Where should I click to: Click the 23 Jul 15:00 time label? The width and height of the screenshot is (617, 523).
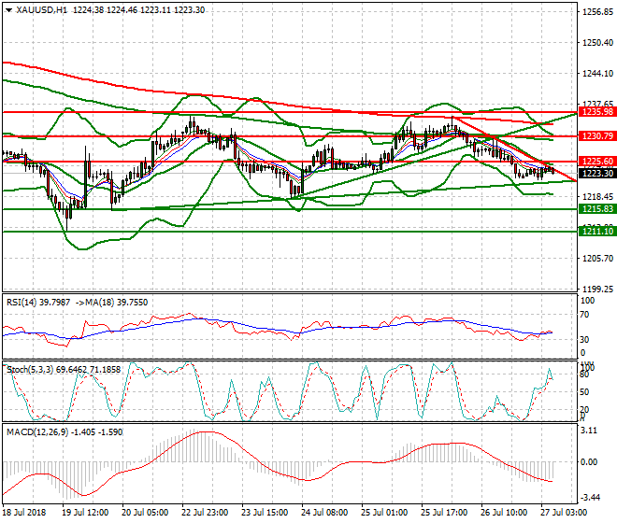click(264, 513)
